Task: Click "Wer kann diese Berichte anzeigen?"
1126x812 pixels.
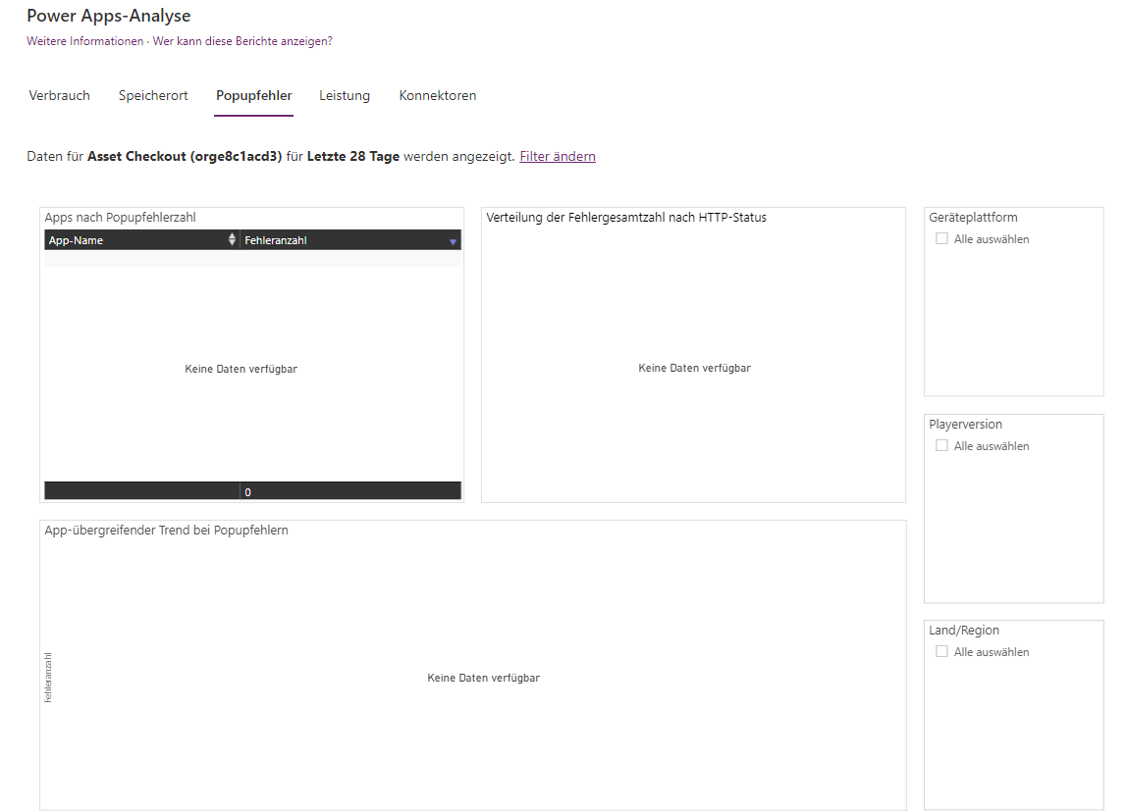Action: pyautogui.click(x=243, y=41)
